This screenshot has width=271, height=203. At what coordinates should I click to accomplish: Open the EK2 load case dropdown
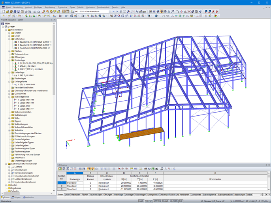click(110, 11)
